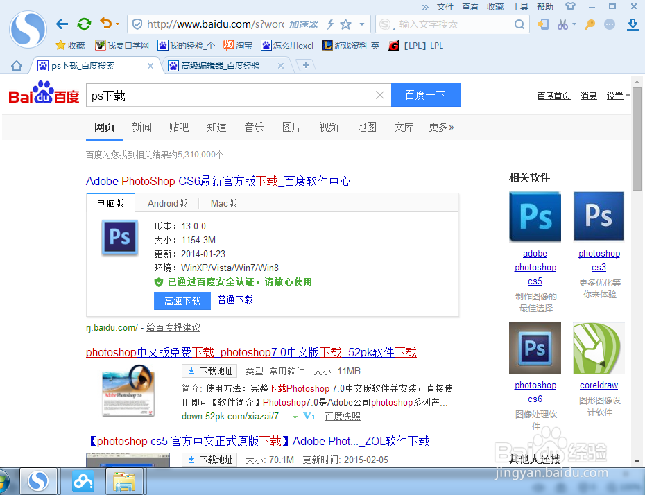Expand the menu bar double-chevron

point(425,7)
